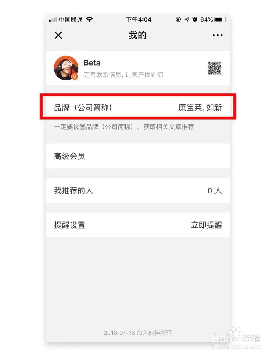Tap the location arrow status icon
The height and width of the screenshot is (356, 276).
click(x=187, y=19)
